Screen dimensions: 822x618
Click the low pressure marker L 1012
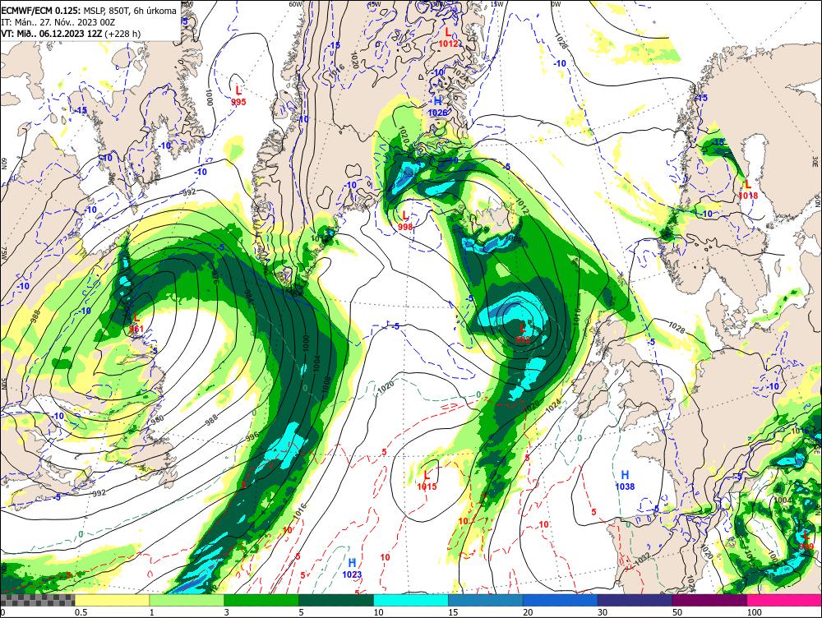pyautogui.click(x=448, y=38)
